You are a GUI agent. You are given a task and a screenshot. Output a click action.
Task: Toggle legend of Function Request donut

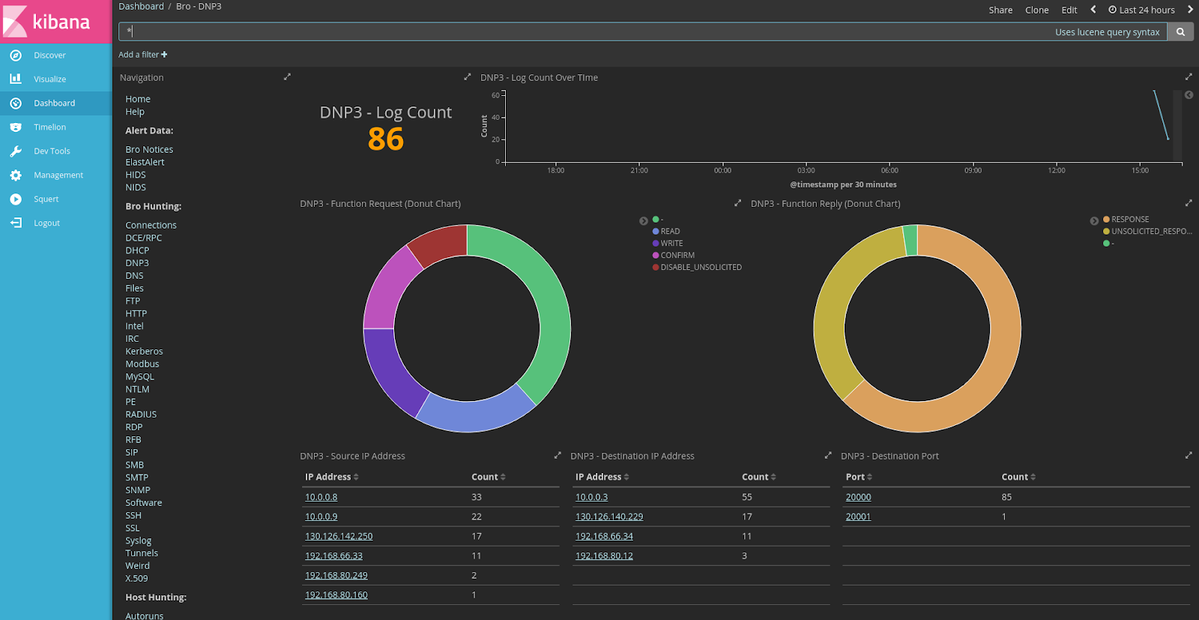[644, 221]
